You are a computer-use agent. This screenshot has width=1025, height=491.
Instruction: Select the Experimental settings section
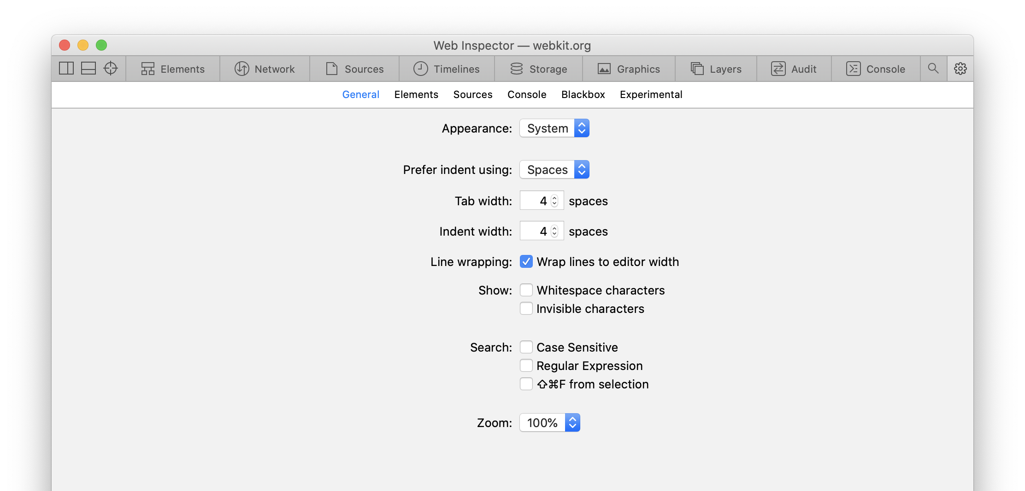click(651, 95)
